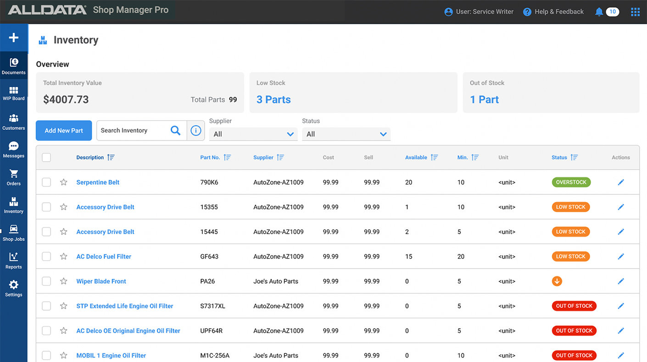This screenshot has width=647, height=362.
Task: Open the User: Service Writer menu
Action: tap(479, 12)
